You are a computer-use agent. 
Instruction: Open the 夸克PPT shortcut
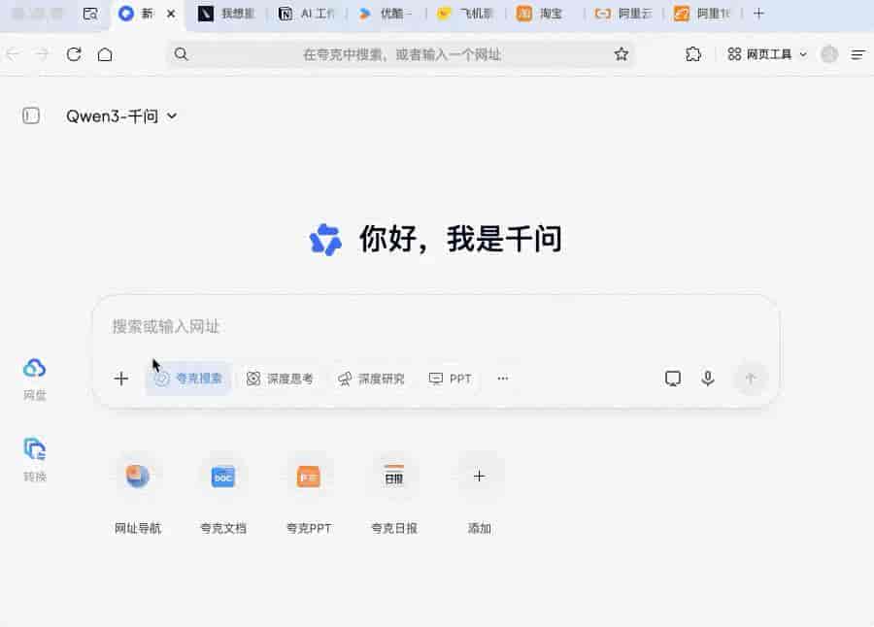(309, 493)
